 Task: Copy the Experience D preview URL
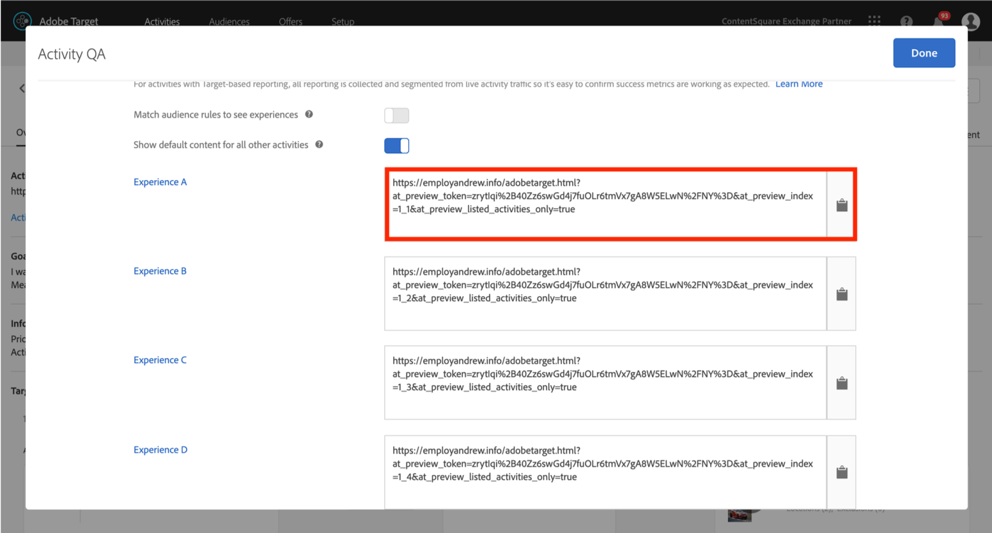842,472
